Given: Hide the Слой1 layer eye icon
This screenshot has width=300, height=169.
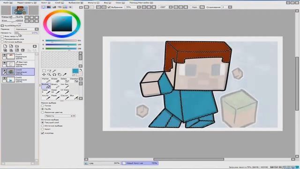Looking at the screenshot, I should tap(4, 78).
